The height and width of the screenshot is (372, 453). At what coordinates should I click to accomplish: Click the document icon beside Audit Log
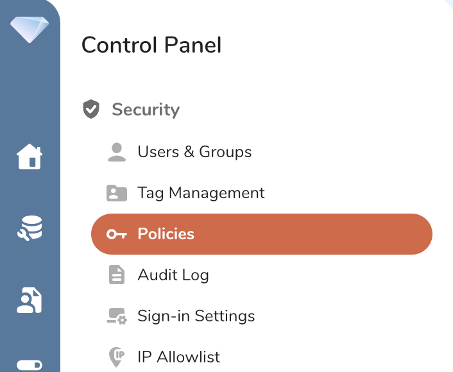116,275
